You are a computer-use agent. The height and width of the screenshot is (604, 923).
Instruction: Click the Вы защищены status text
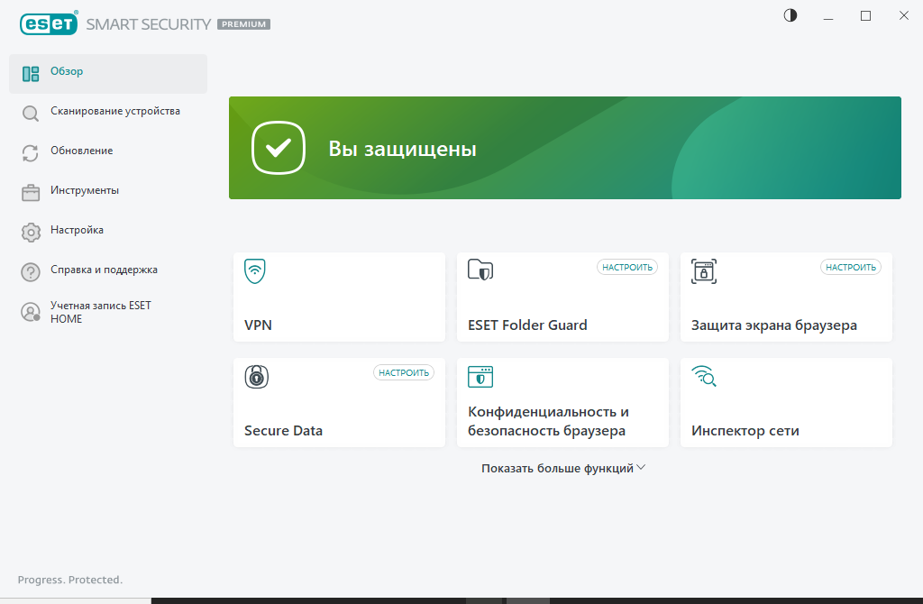coord(403,149)
